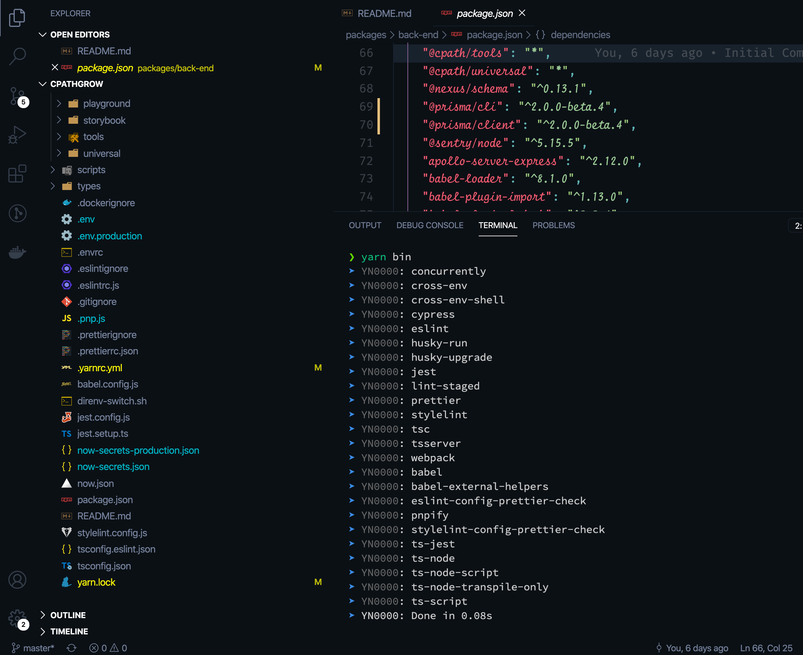The image size is (803, 655).
Task: Click dependencies in the breadcrumb bar
Action: [581, 35]
